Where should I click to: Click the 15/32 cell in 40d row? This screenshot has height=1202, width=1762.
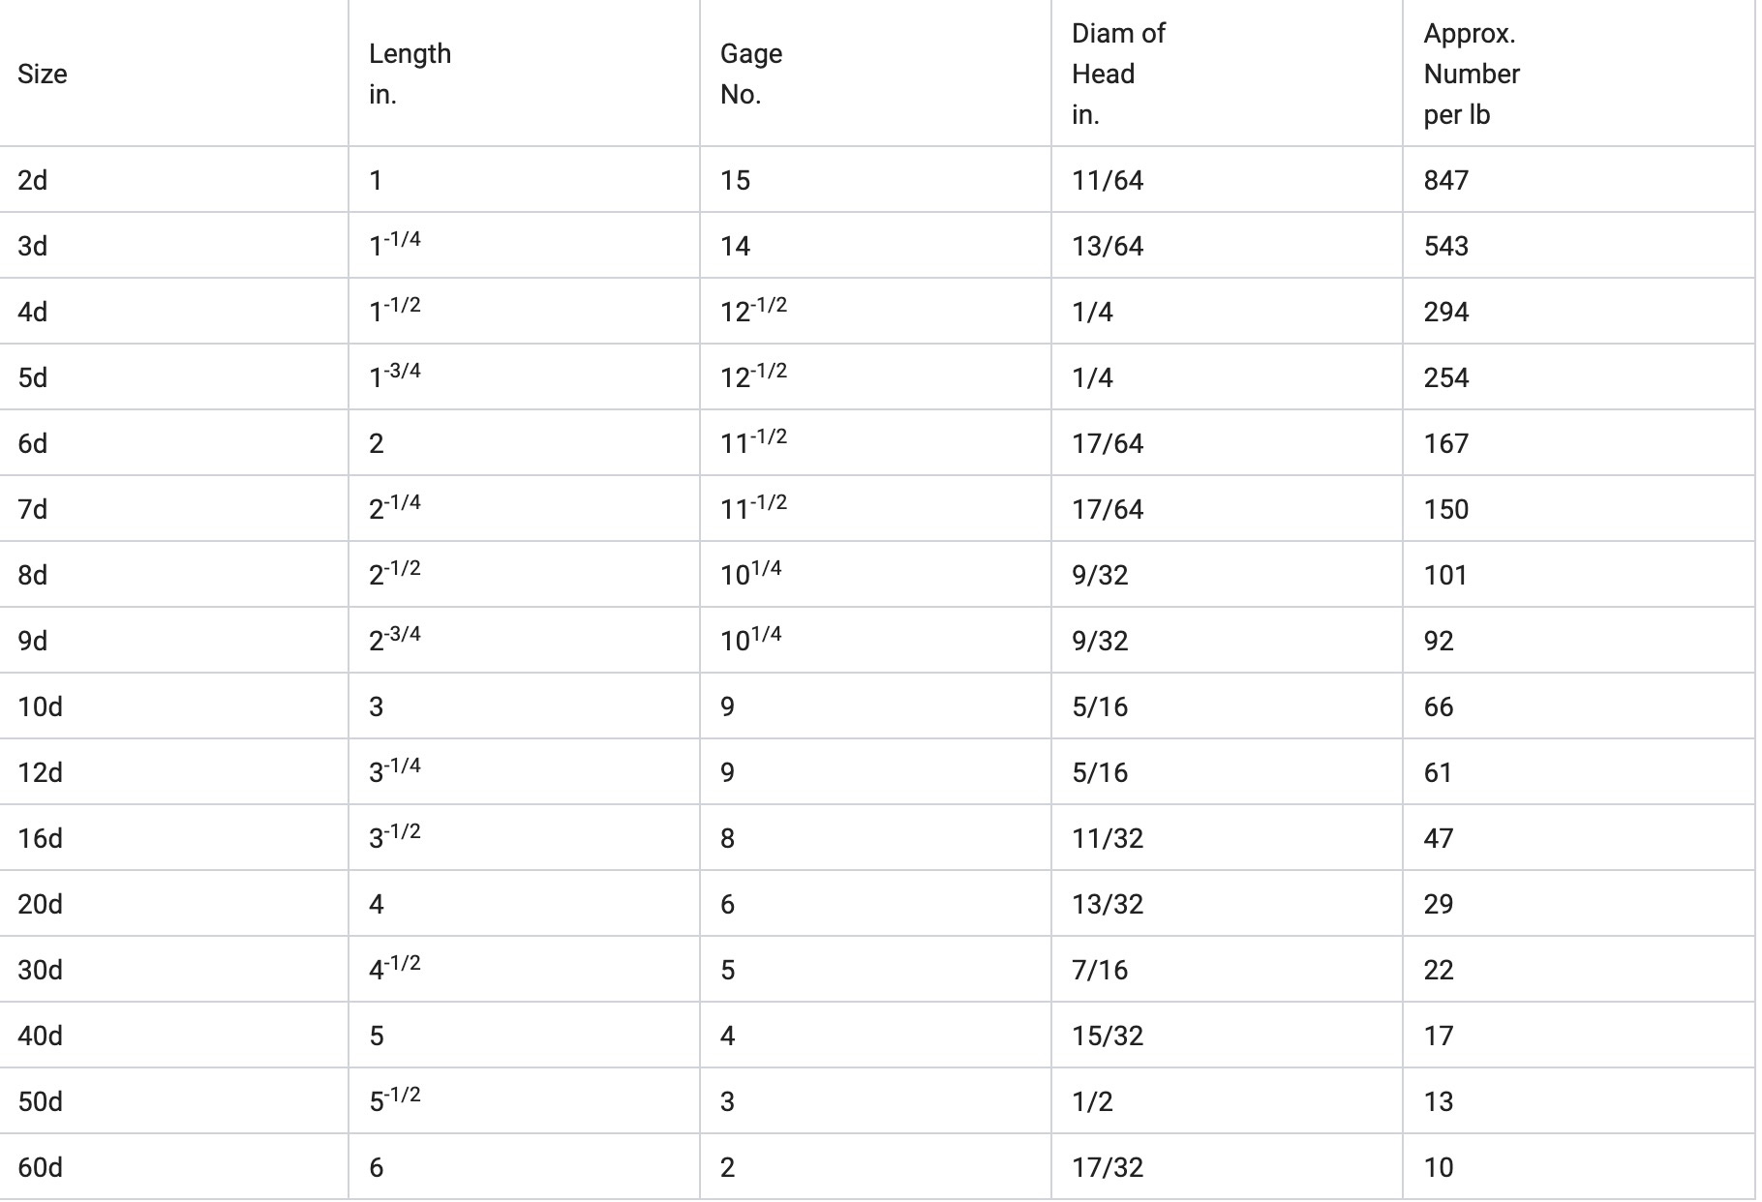[1107, 1036]
